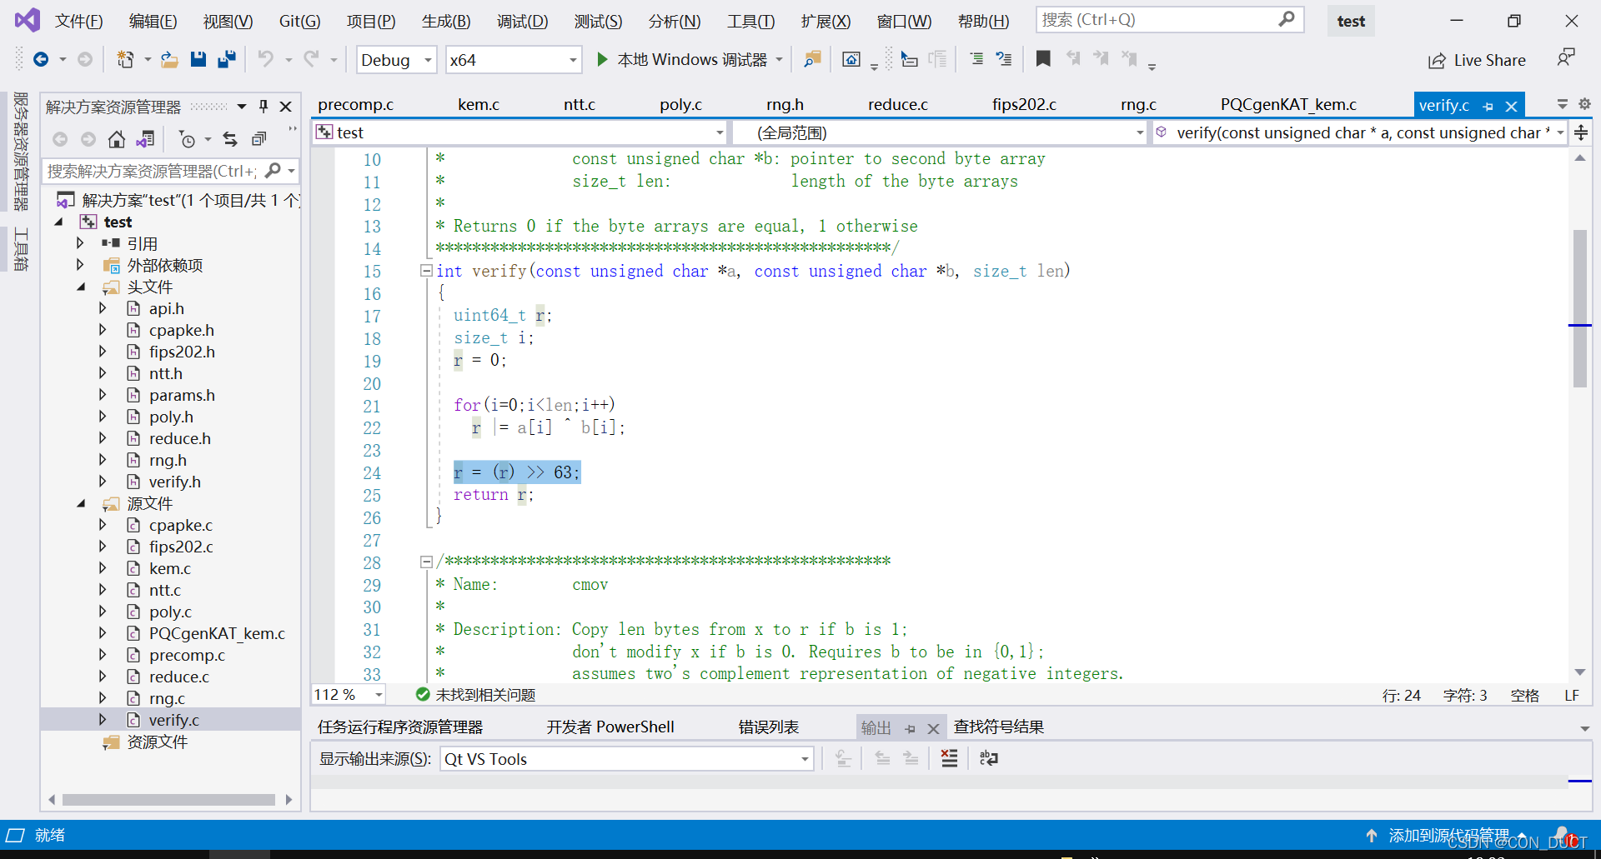Open the 文件(F) menu
1601x859 pixels.
(x=79, y=21)
